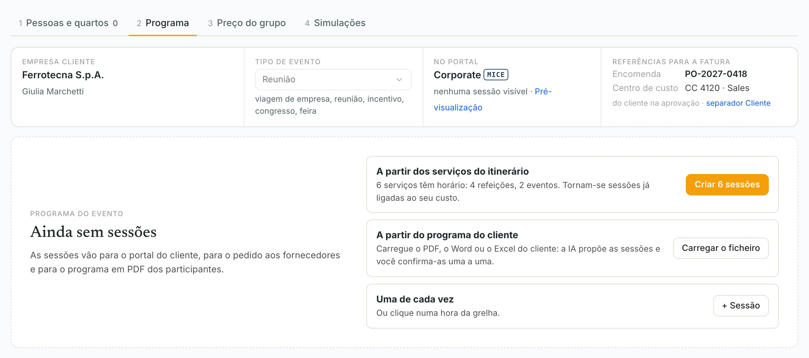
Task: Click the Uma de cada vez card title
Action: 415,299
